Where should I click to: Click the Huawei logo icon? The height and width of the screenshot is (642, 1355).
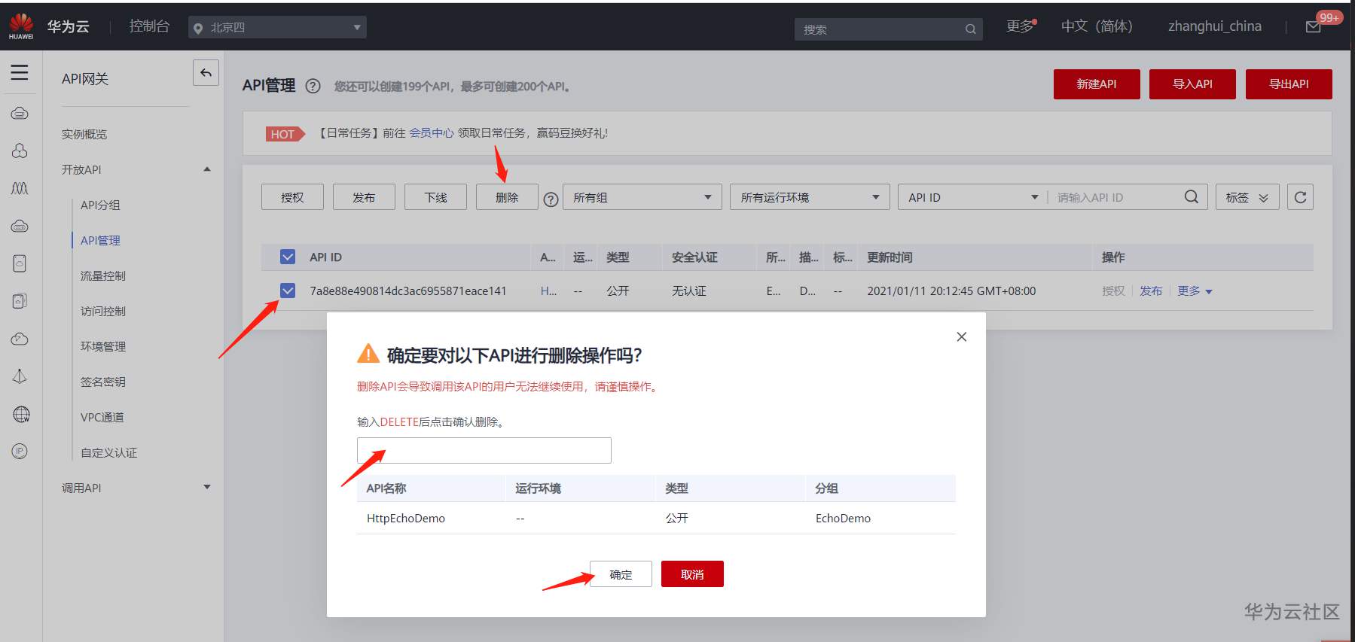point(21,26)
